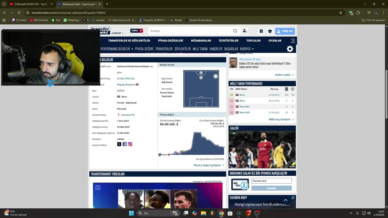The image size is (388, 218).
Task: Click the Windows taskbar Ara search box
Action: 158,213
